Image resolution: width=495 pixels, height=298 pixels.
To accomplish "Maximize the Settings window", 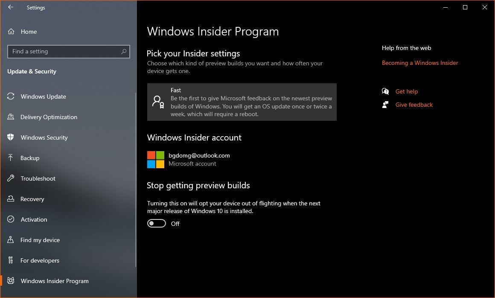I will 465,7.
